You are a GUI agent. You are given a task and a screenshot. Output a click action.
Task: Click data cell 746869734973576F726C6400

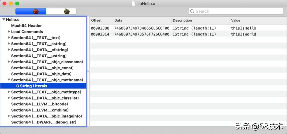[142, 34]
